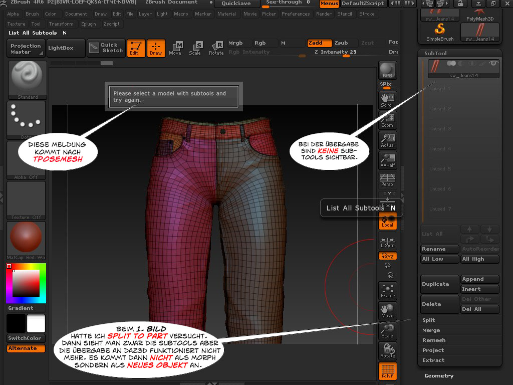
Task: Expand the Geometry palette section
Action: 439,375
